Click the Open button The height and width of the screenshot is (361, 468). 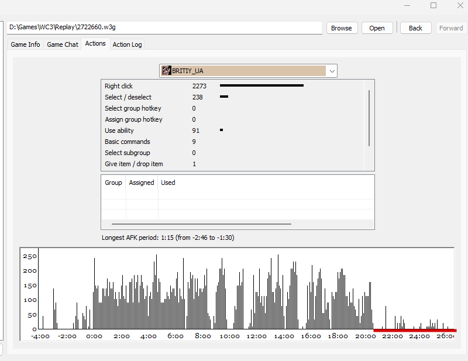(x=377, y=28)
